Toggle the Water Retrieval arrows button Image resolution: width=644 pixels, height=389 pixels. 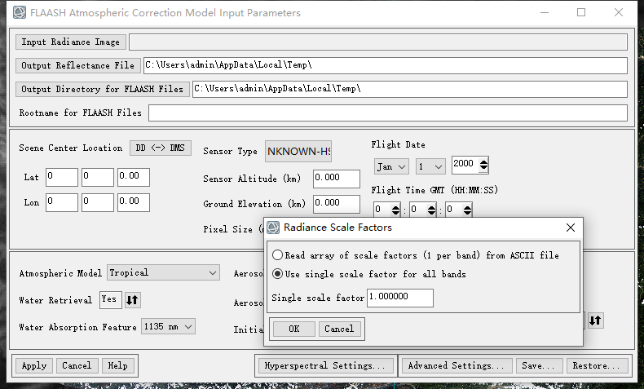tap(132, 300)
